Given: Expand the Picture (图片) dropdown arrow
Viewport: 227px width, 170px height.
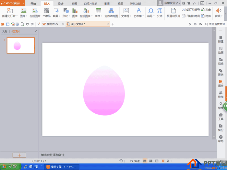Looking at the screenshot, I should pyautogui.click(x=27, y=16).
